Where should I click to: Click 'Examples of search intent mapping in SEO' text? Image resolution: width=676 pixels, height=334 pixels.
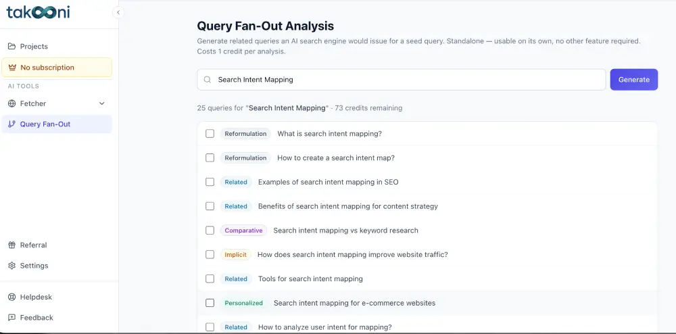click(328, 182)
